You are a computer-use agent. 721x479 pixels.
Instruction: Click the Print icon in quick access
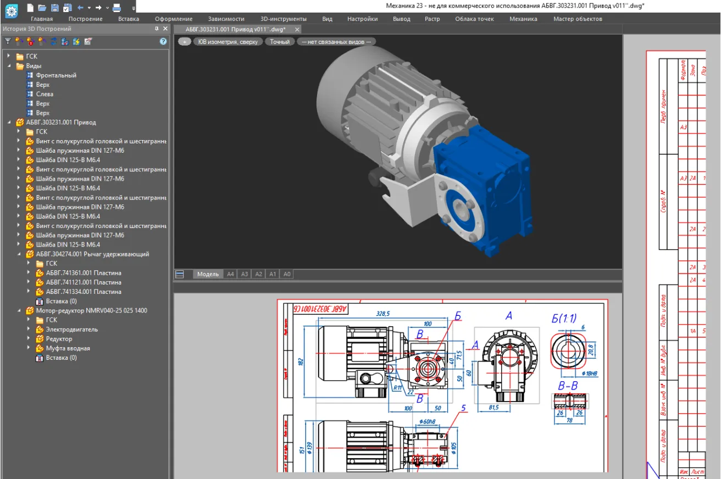117,8
